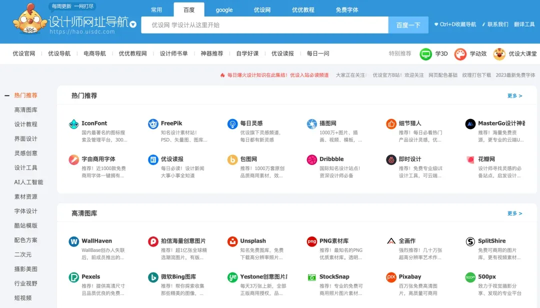
Task: Click the 包图网 yellow icon
Action: pos(232,159)
